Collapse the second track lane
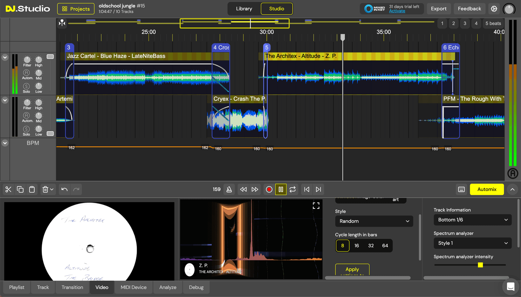The image size is (521, 297). 5,100
